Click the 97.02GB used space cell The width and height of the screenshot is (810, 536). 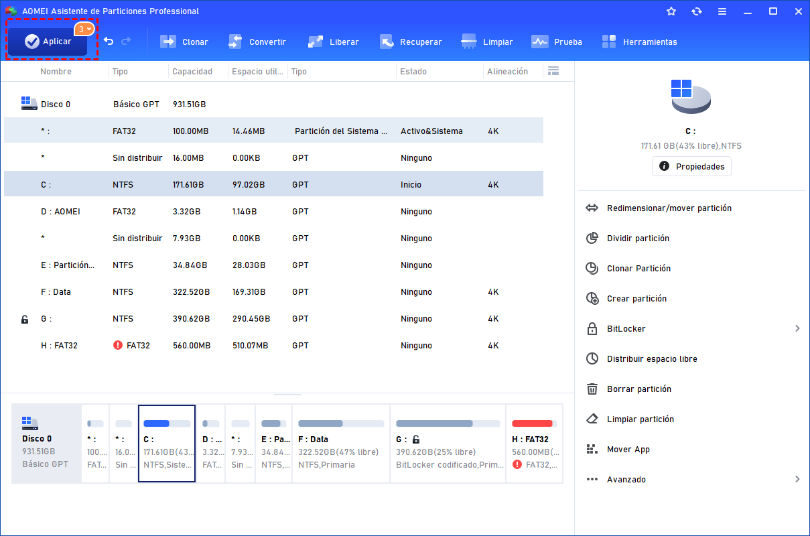pyautogui.click(x=249, y=185)
